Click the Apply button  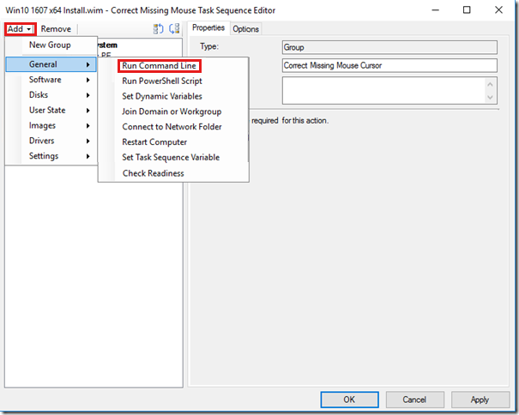pos(480,400)
